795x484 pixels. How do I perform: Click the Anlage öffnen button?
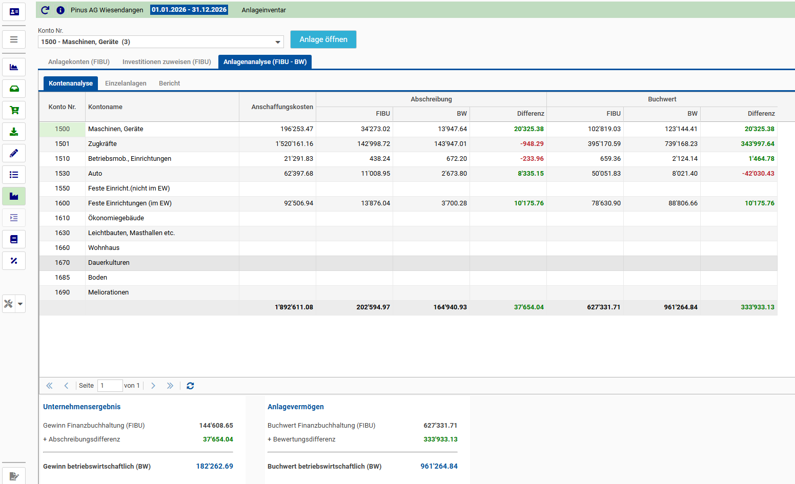tap(323, 39)
